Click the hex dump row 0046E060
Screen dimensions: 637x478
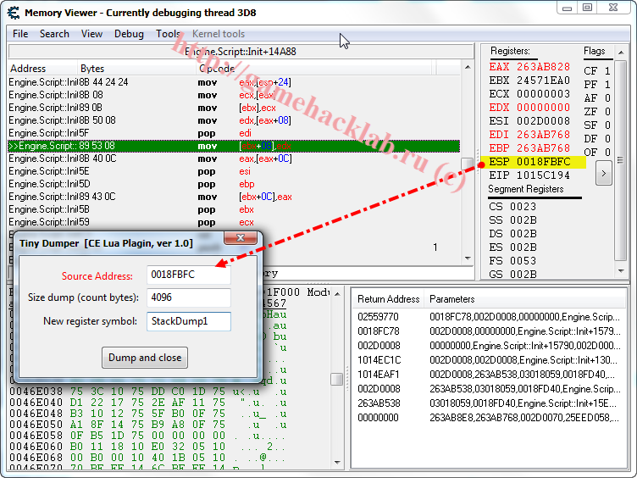pos(148,447)
